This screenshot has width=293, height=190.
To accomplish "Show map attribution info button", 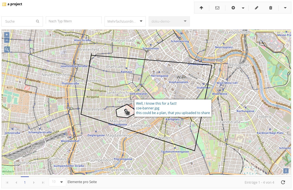I will 286,171.
